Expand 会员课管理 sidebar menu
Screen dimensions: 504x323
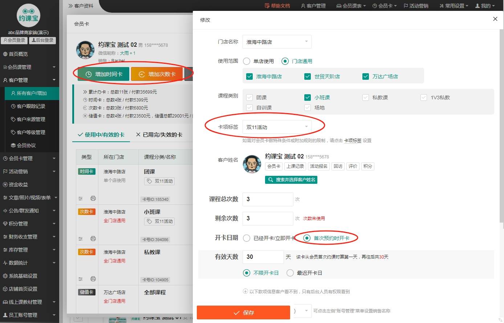click(x=29, y=67)
